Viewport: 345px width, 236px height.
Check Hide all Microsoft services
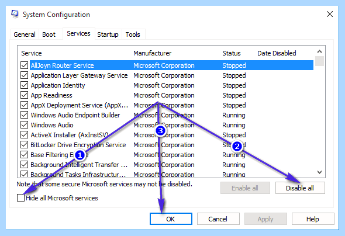(20, 198)
